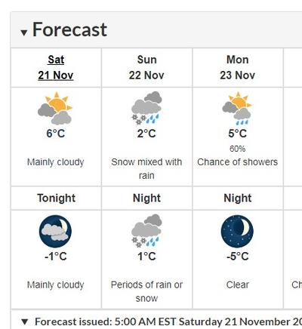Click the Periods of rain or snow description
302x329 pixels.
click(x=146, y=291)
